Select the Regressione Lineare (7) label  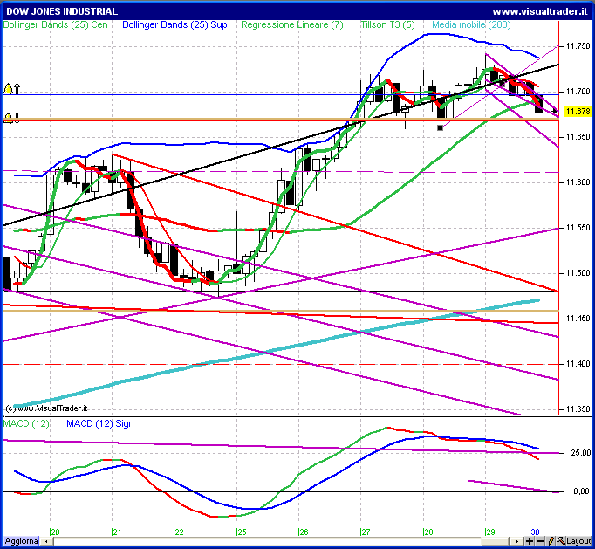pos(292,24)
